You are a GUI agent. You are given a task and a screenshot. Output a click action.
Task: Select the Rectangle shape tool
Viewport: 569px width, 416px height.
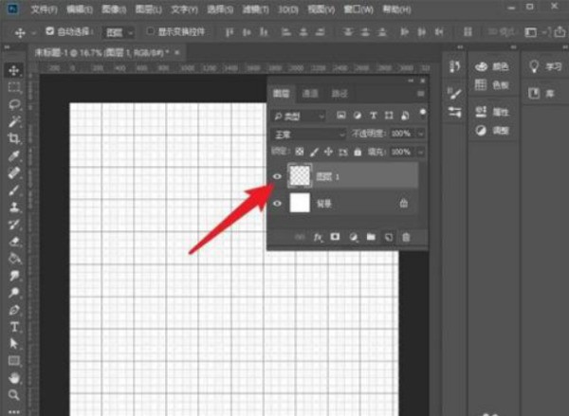pos(14,361)
